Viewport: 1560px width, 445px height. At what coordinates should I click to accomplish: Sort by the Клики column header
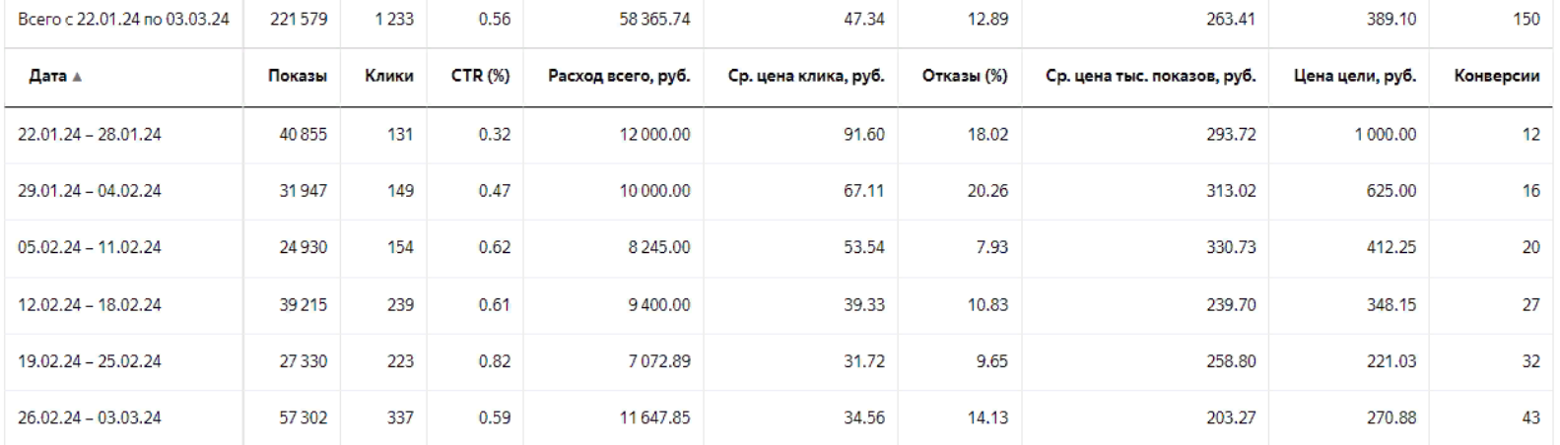coord(389,76)
